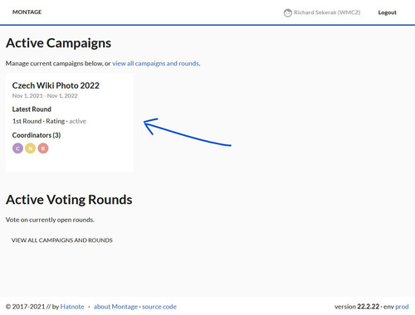
Task: Open the Czech Wiki Photo 2022 campaign title
Action: (56, 85)
